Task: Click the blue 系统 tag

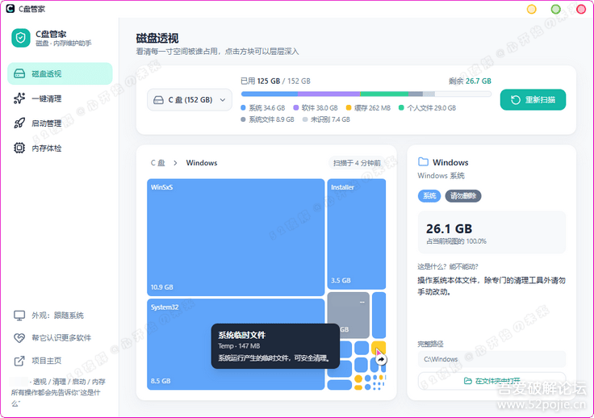Action: pyautogui.click(x=429, y=196)
